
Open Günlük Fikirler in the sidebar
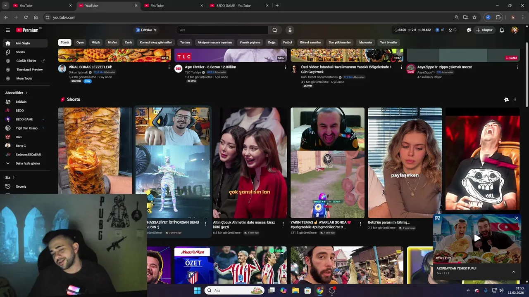25,61
